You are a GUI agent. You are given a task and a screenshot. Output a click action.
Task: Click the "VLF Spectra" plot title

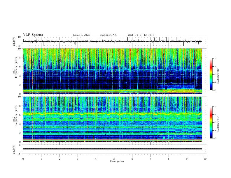[33, 35]
